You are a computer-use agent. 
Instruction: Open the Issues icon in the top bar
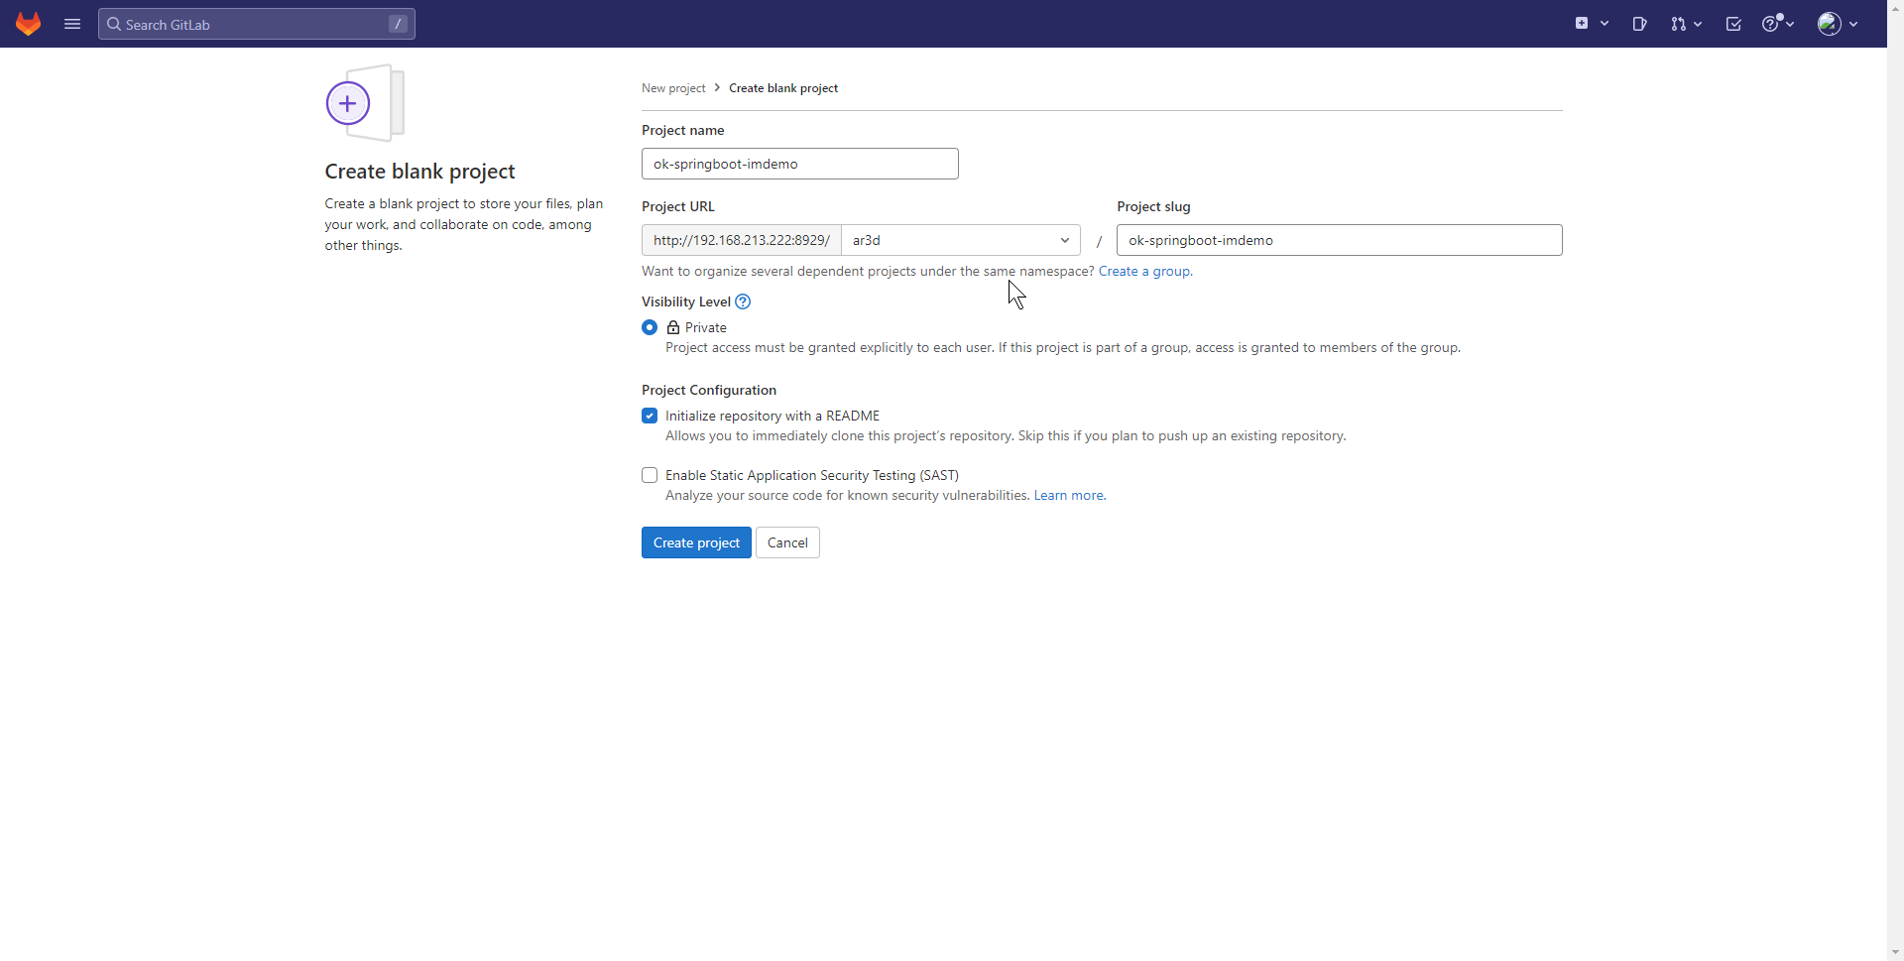(1639, 24)
